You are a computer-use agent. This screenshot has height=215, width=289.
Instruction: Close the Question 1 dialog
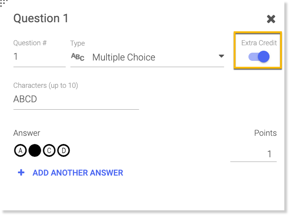point(271,19)
